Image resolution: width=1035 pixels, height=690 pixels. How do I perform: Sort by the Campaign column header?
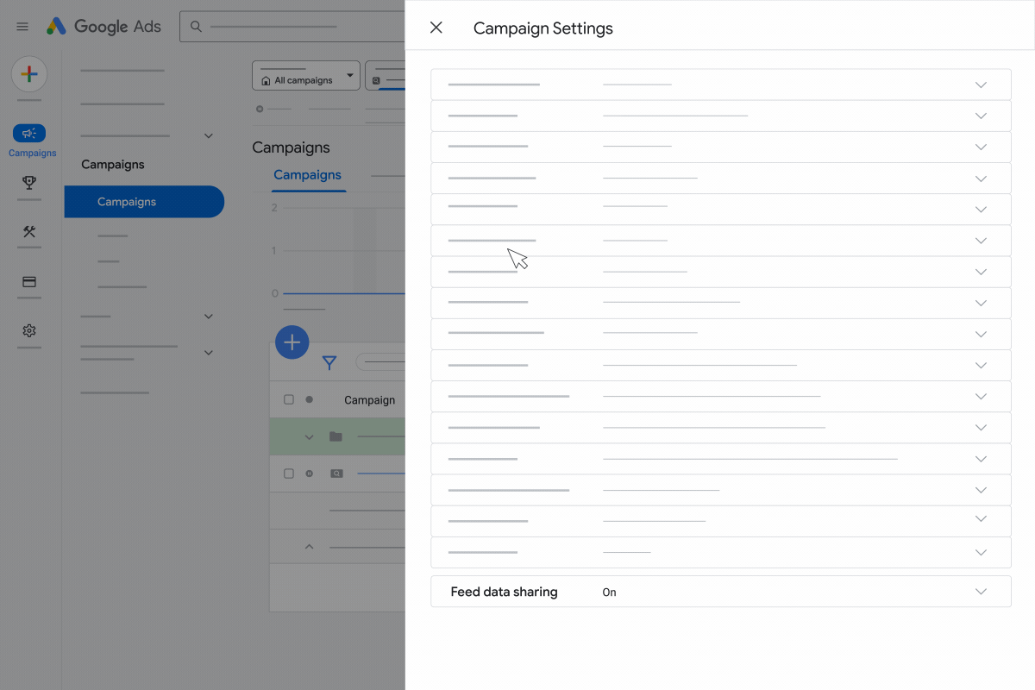coord(369,400)
